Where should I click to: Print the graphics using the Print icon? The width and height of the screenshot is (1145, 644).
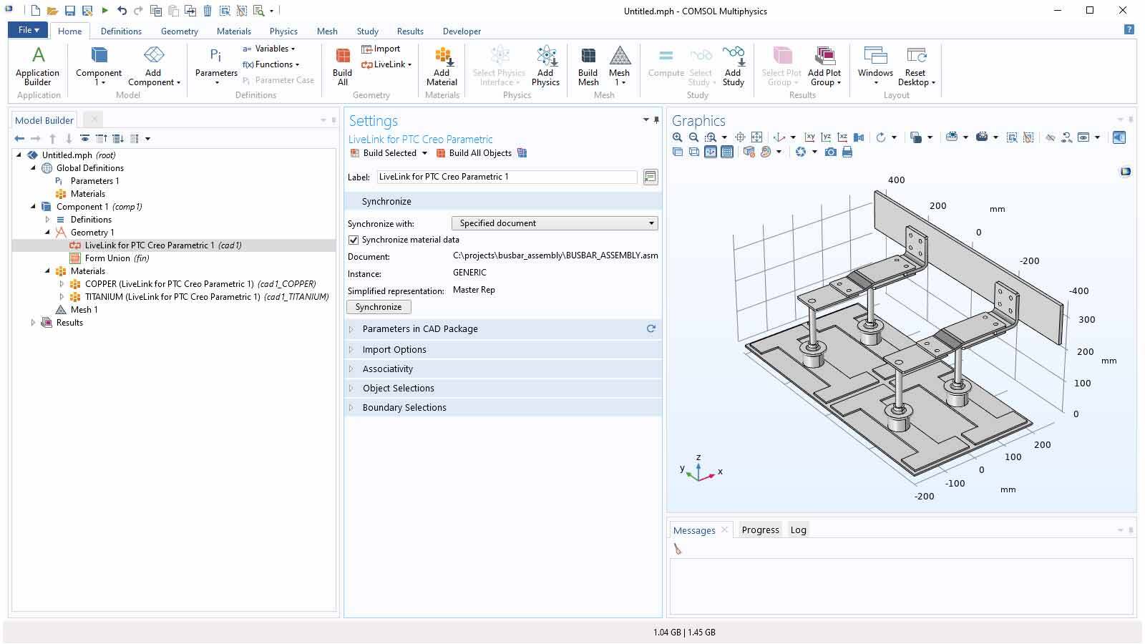[x=847, y=152]
